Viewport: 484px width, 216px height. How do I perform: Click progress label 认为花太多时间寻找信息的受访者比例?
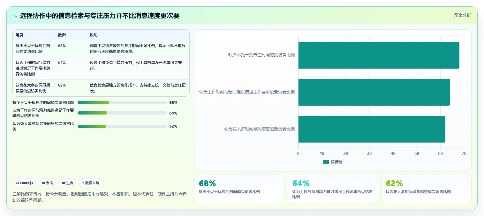click(x=43, y=126)
